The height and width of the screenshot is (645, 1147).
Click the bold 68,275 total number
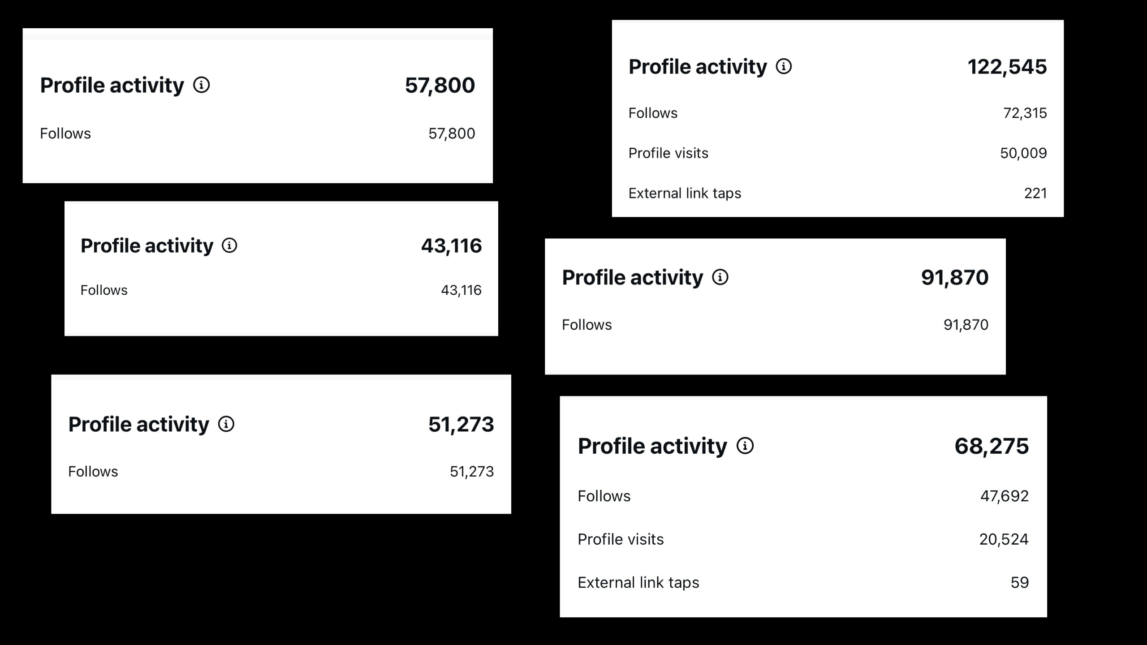click(991, 446)
